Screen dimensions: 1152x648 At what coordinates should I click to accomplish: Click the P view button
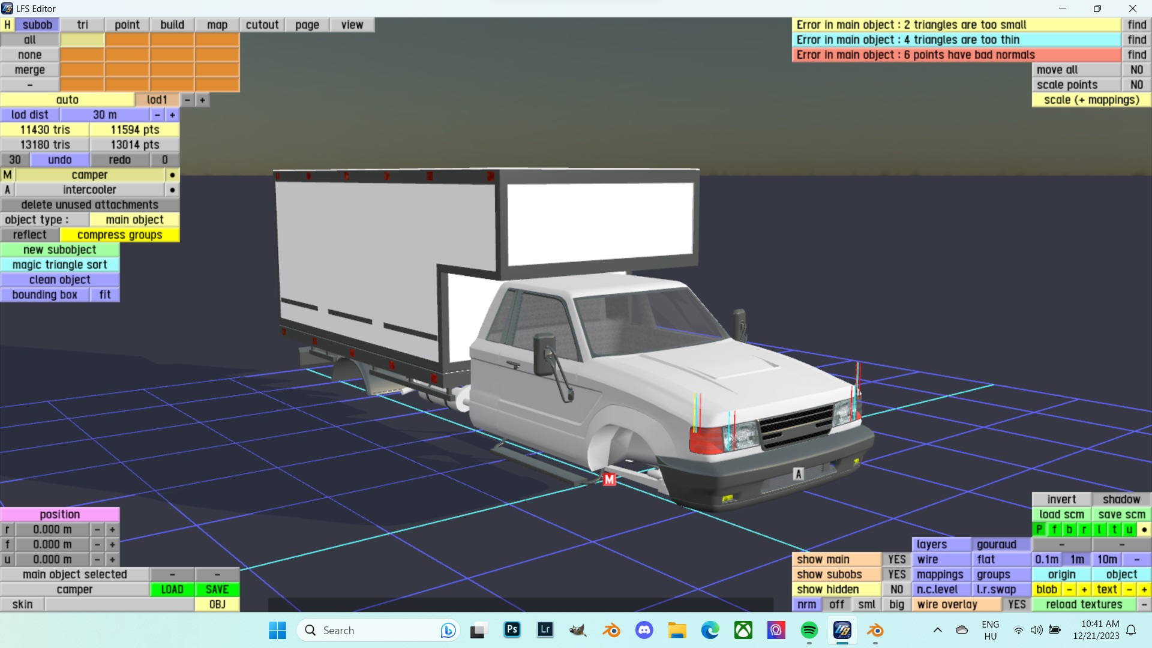[1039, 529]
